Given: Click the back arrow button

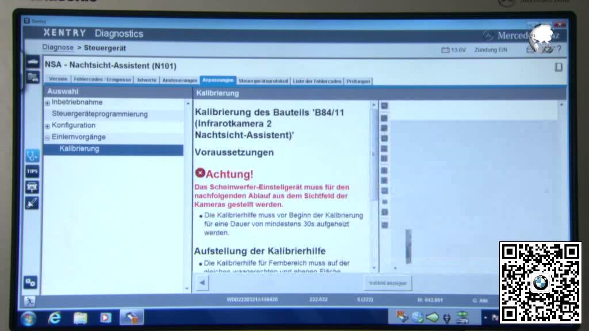Looking at the screenshot, I should tap(202, 283).
